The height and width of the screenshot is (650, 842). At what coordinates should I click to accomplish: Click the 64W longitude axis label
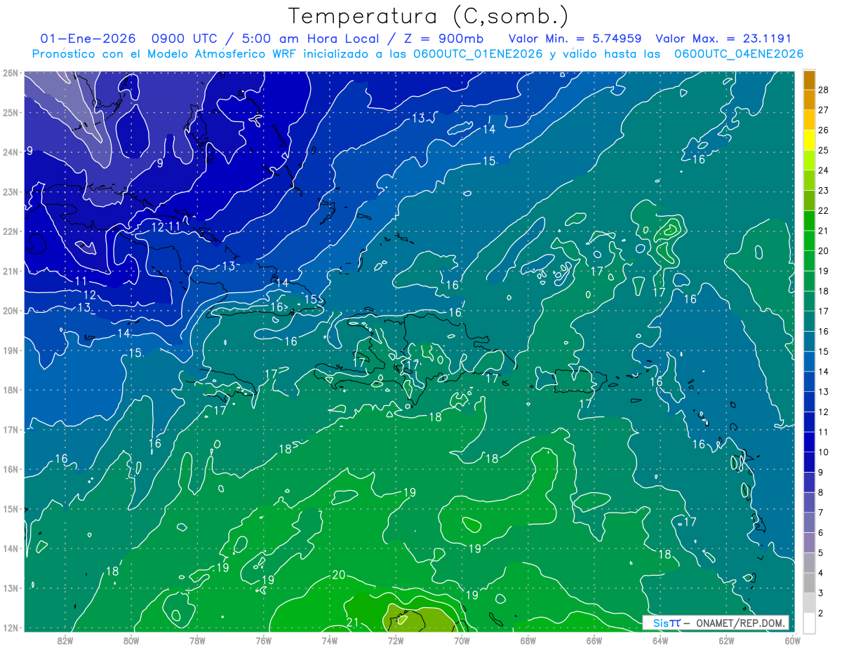click(660, 641)
